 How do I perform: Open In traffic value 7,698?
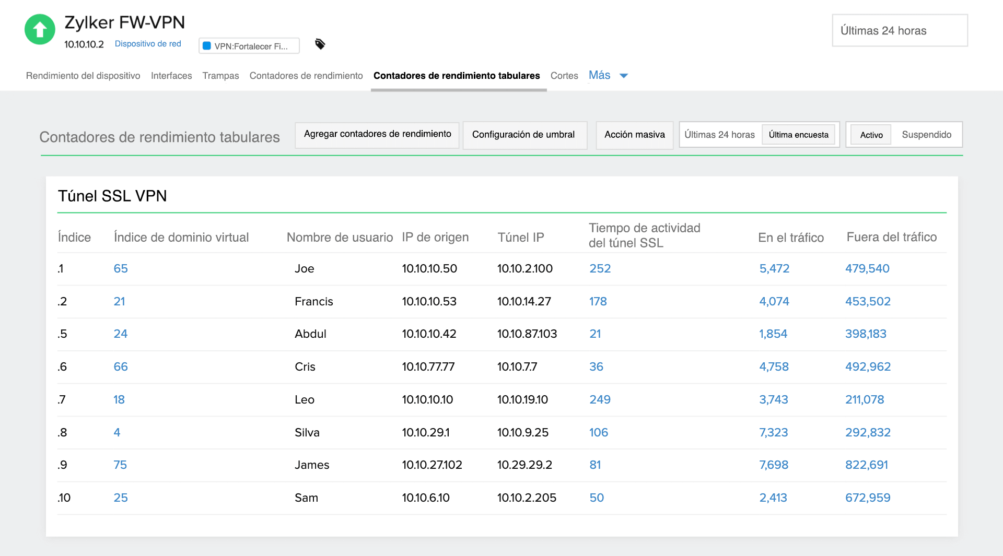(x=774, y=465)
